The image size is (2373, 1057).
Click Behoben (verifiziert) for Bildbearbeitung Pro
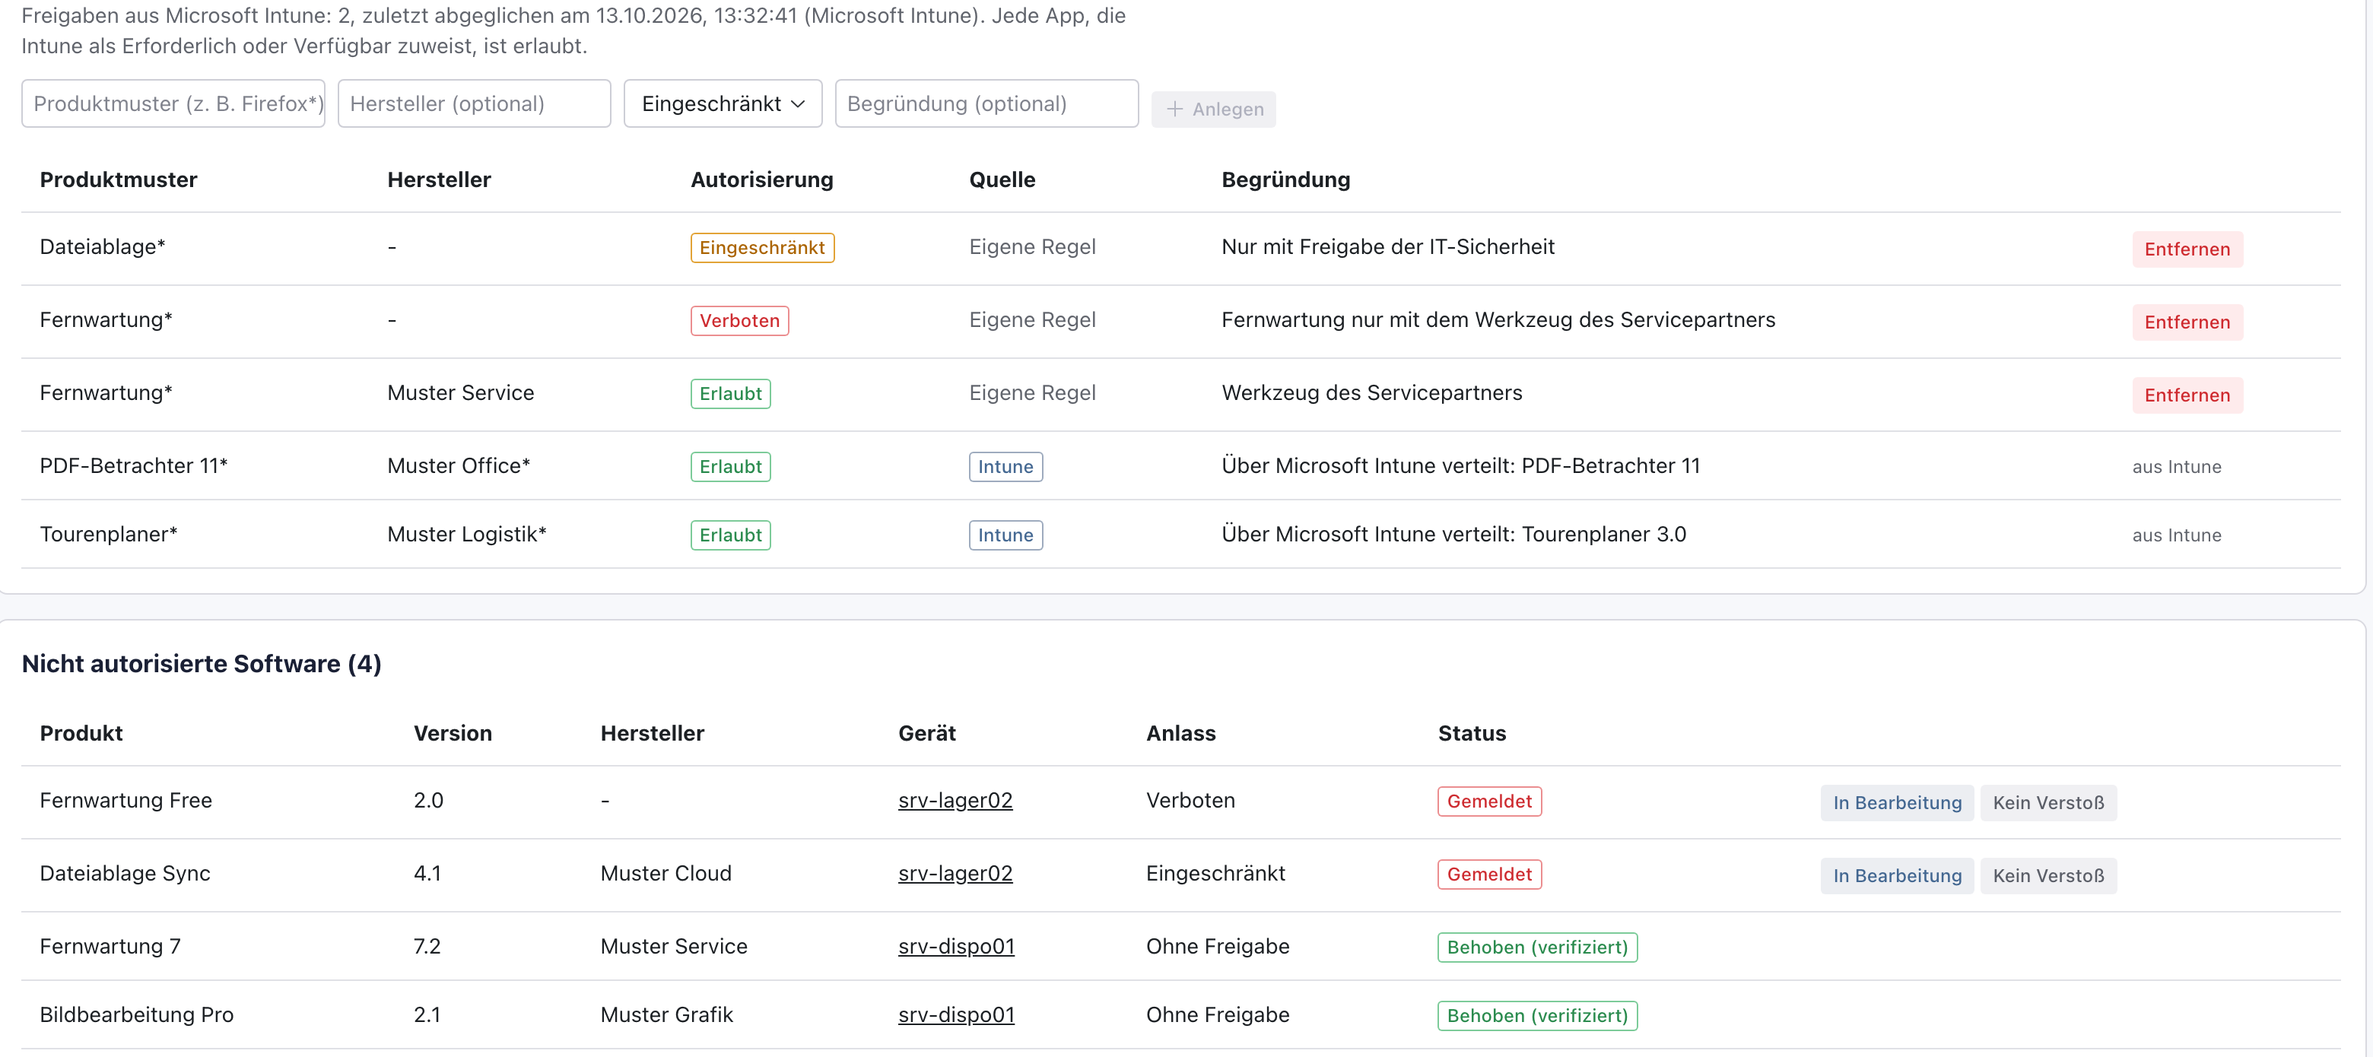(x=1536, y=1014)
